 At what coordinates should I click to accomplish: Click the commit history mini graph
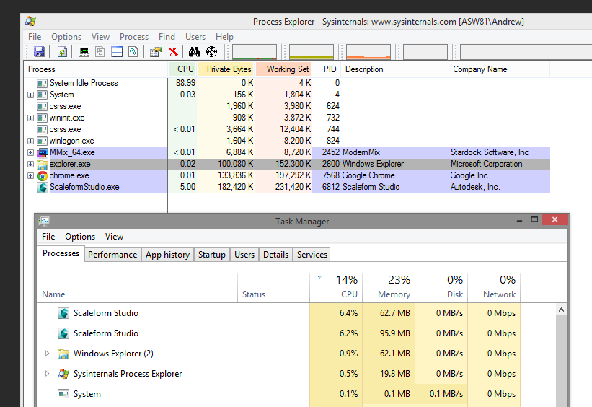coord(312,52)
